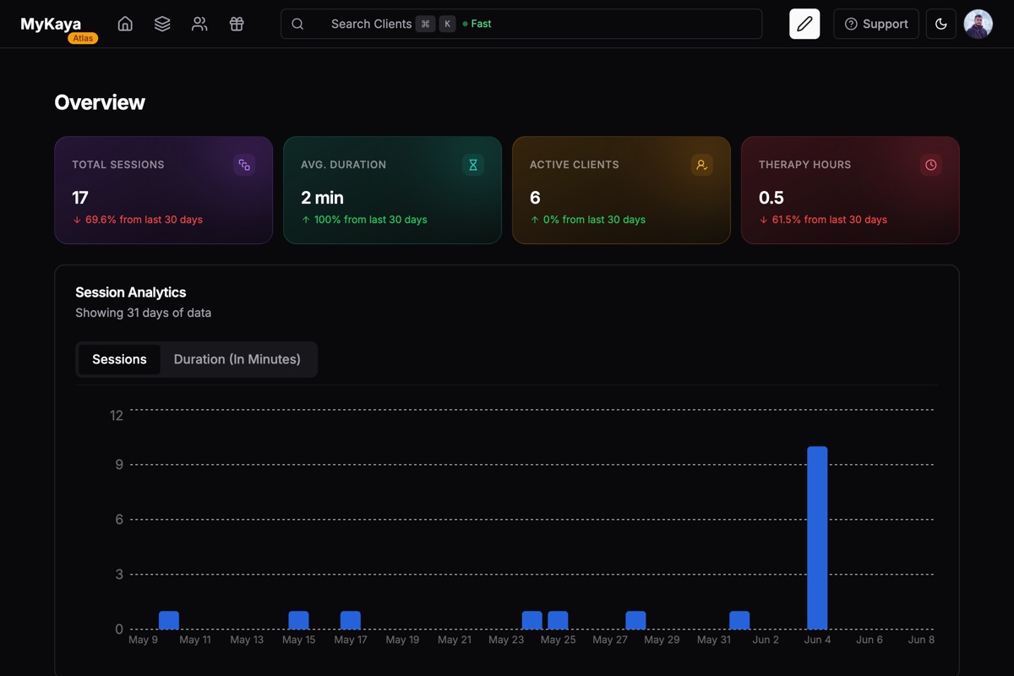Image resolution: width=1014 pixels, height=676 pixels.
Task: Click the Jun 1 bar
Action: 739,620
